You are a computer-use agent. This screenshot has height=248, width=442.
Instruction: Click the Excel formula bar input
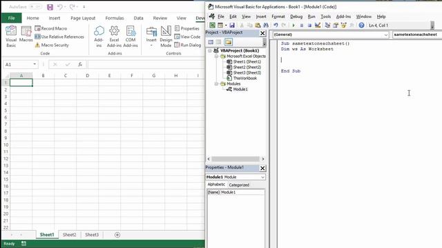pyautogui.click(x=146, y=64)
